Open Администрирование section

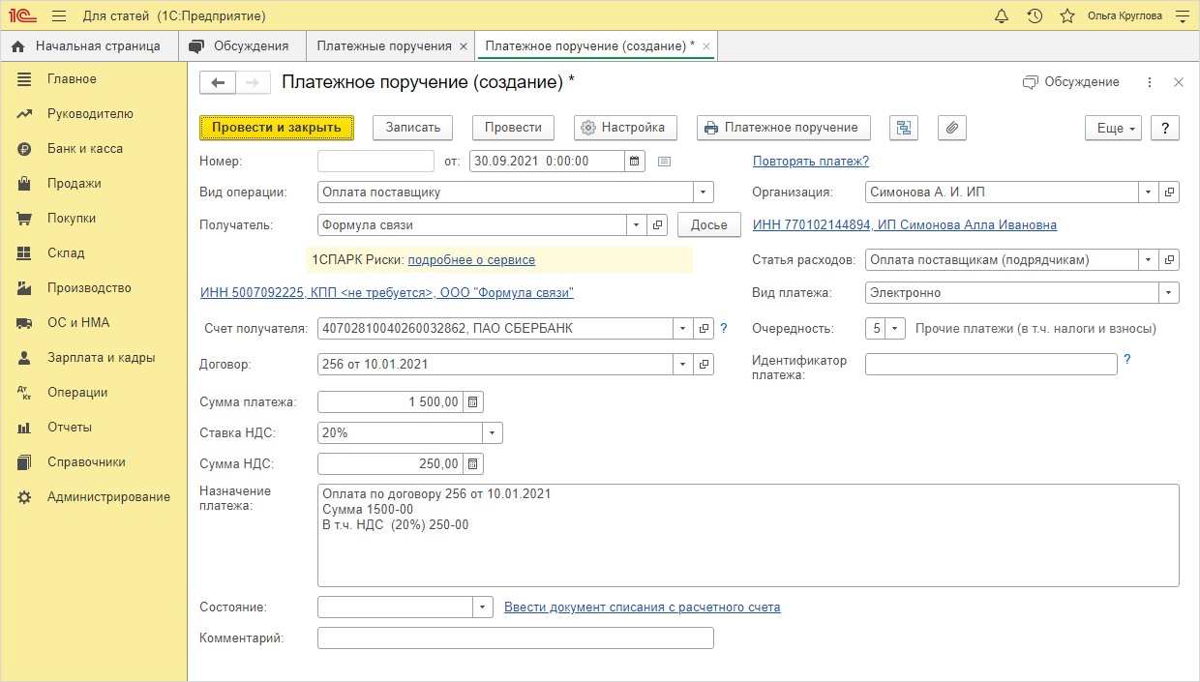[x=93, y=497]
